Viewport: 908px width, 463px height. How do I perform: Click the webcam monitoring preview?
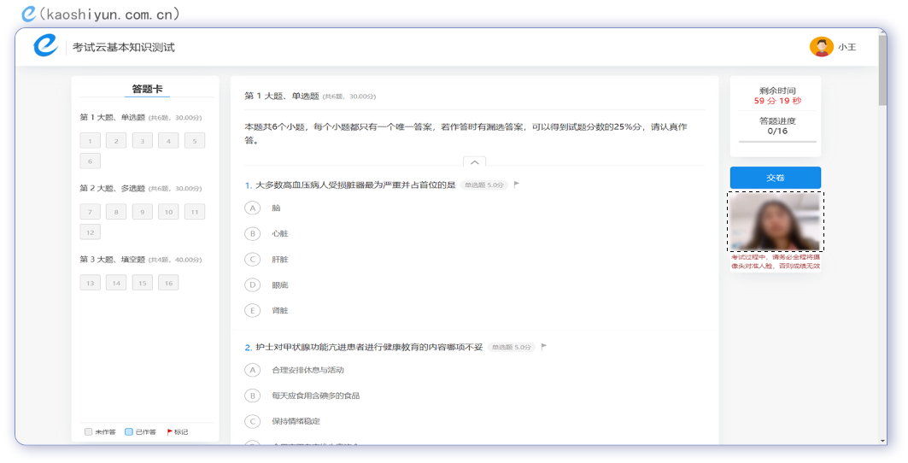[x=776, y=221]
